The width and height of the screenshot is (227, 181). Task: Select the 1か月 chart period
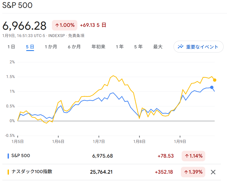[51, 46]
